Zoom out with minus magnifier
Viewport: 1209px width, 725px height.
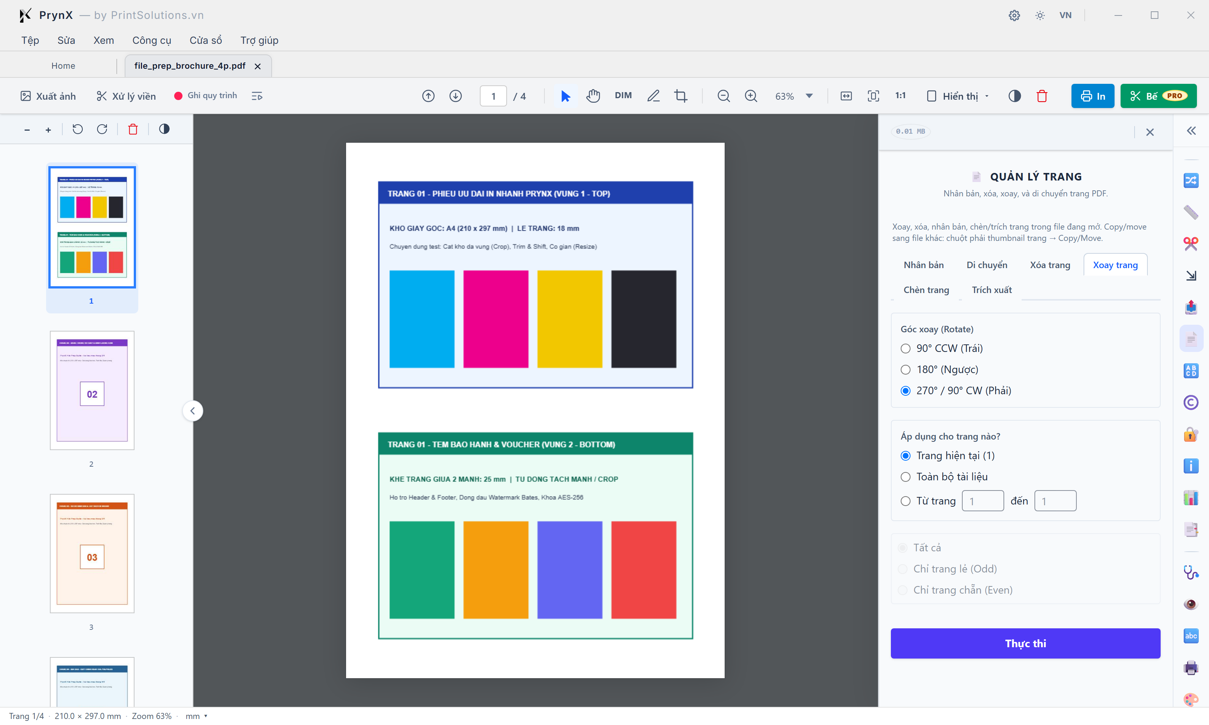click(x=723, y=96)
